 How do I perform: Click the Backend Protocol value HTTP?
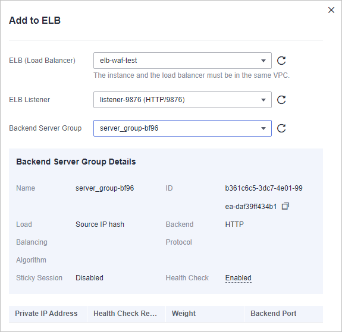tap(234, 225)
